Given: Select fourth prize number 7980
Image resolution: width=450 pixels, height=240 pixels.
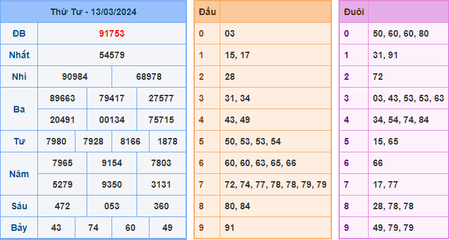Looking at the screenshot, I should (x=56, y=141).
